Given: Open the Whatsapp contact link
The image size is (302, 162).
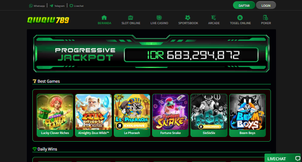Looking at the screenshot, I should point(37,6).
